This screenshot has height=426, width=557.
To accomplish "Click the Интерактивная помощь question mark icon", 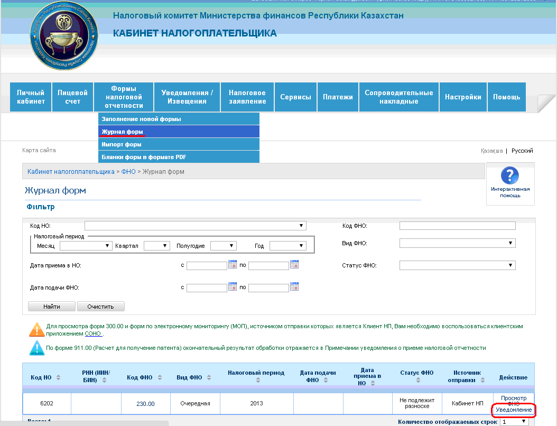I will click(x=509, y=176).
